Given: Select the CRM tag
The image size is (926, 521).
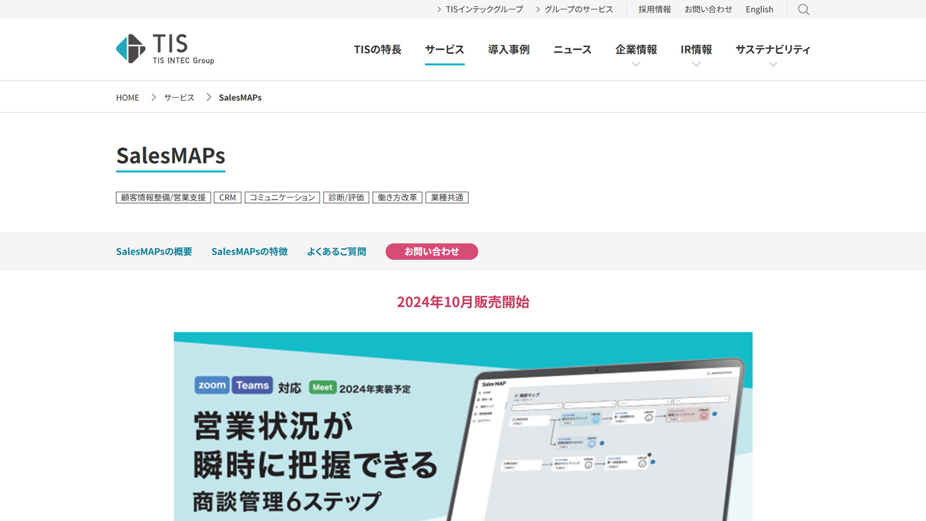Looking at the screenshot, I should (227, 197).
